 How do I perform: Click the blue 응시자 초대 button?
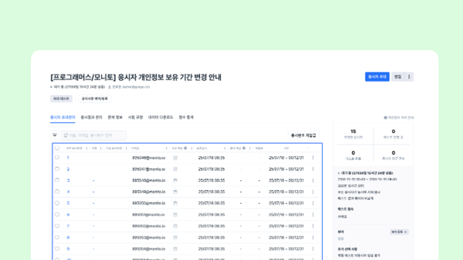pos(377,76)
